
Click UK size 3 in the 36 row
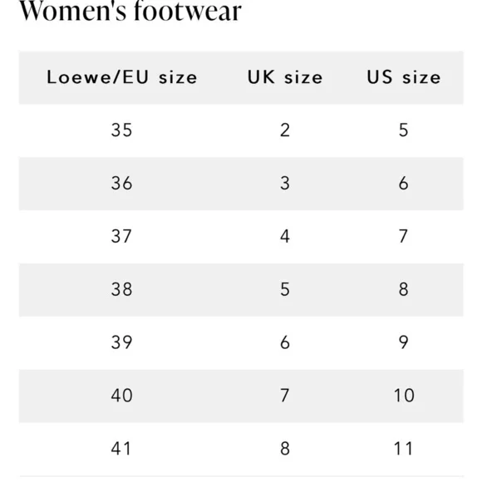[285, 183]
